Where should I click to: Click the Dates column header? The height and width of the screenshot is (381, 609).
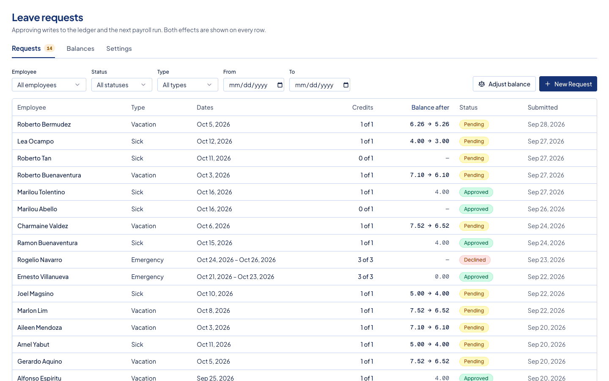point(205,108)
